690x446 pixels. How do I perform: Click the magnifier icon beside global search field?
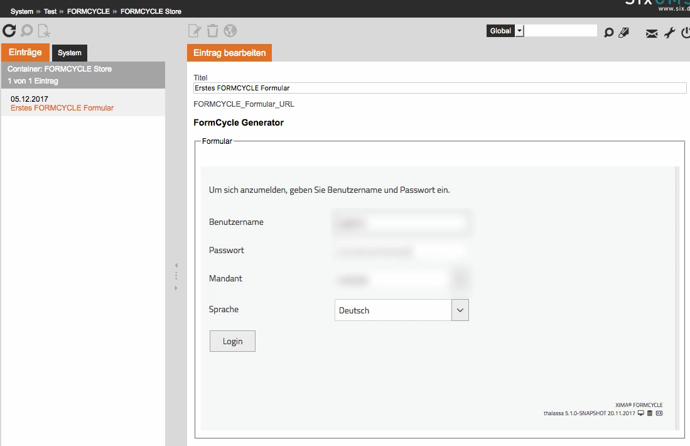(x=608, y=33)
